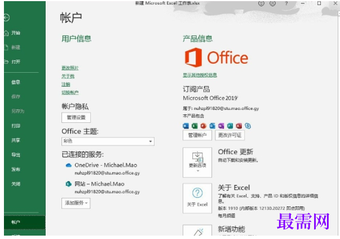The height and width of the screenshot is (239, 340).
Task: Click the 注销 sign-out link
Action: (x=66, y=85)
